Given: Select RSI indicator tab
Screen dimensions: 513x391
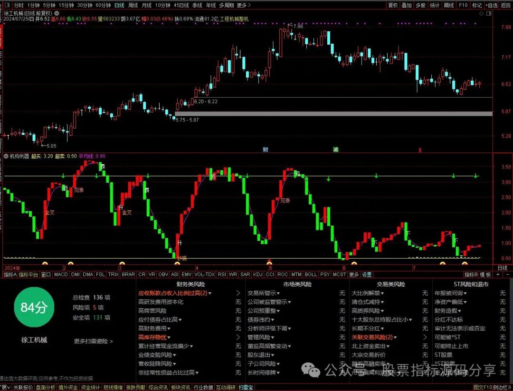Looking at the screenshot, I should tap(222, 275).
